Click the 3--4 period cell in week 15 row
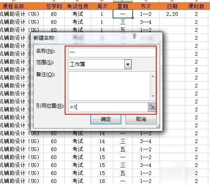 [146, 165]
